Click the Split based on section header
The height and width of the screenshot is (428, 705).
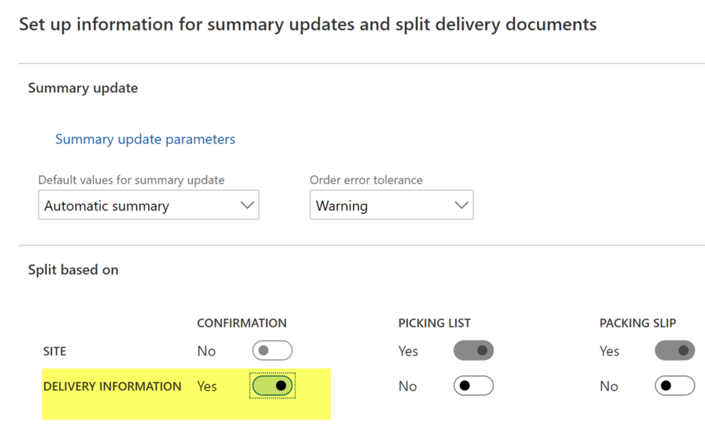click(73, 270)
